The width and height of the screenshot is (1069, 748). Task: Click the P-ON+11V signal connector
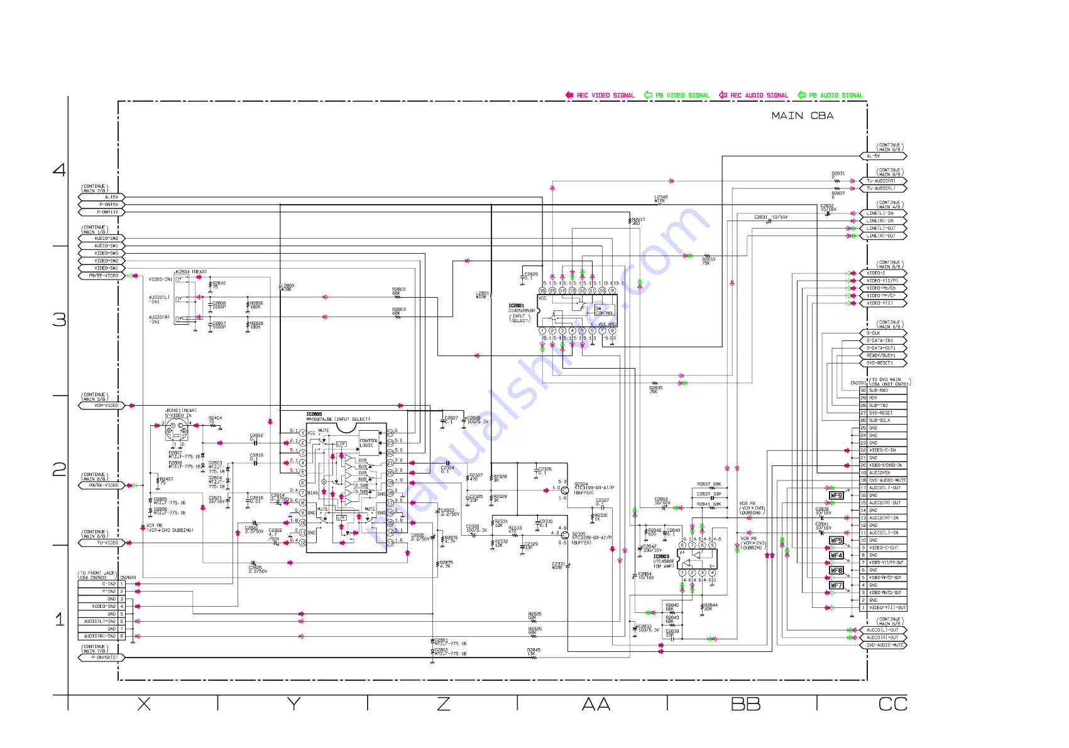pos(102,212)
